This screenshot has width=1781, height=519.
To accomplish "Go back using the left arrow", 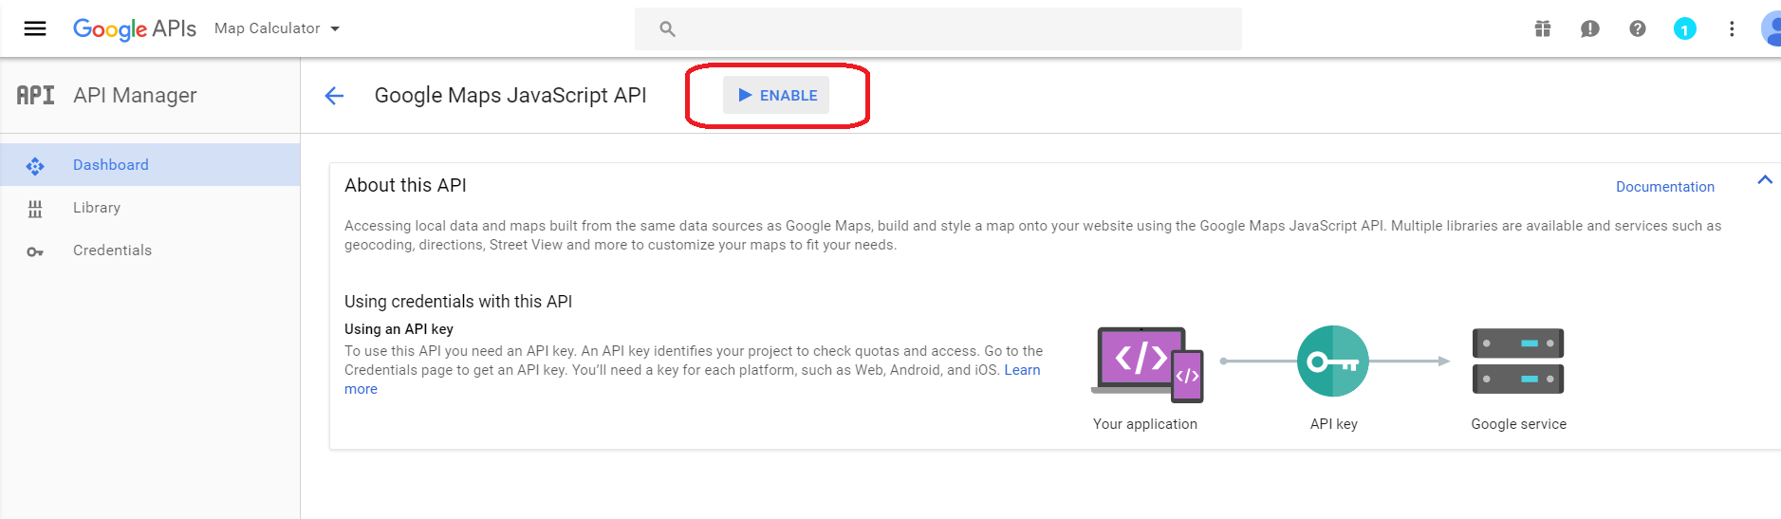I will pos(334,95).
